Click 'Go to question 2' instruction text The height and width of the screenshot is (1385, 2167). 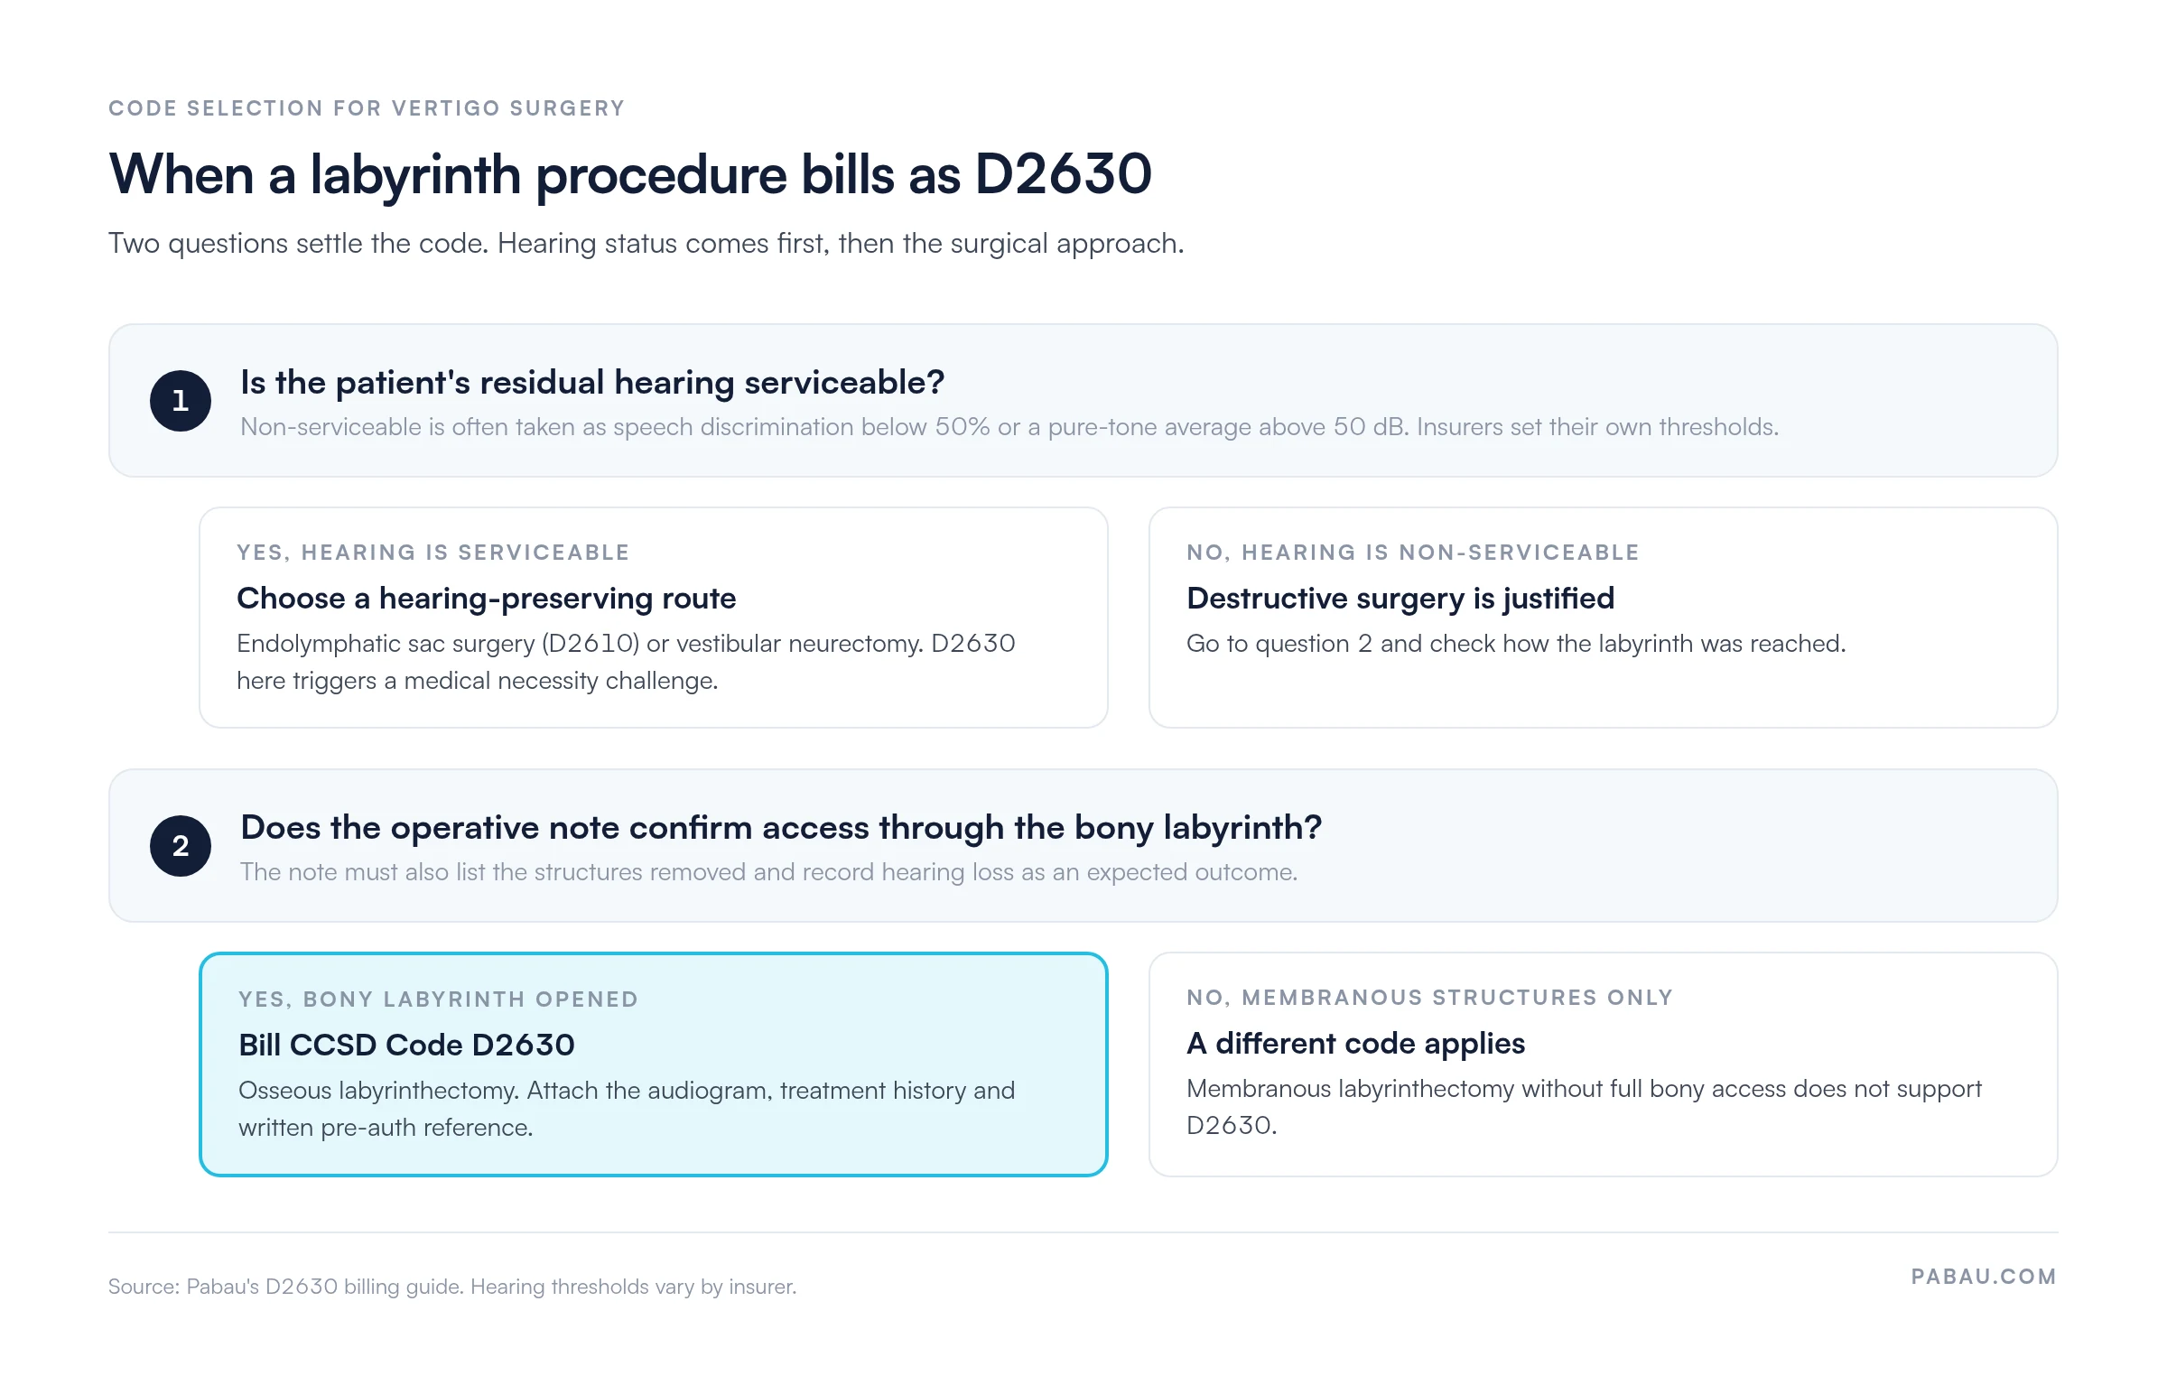pyautogui.click(x=1516, y=644)
